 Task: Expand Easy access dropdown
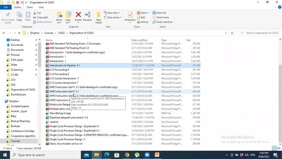tap(113, 17)
